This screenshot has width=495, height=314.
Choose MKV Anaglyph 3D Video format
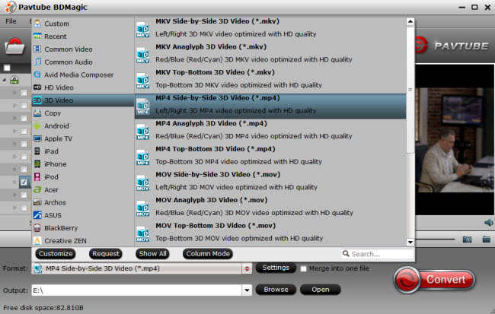pos(270,56)
